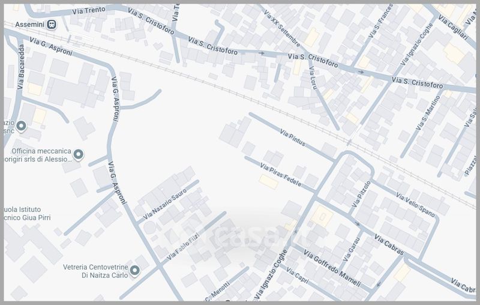
Task: Click the Via Fabio Filzi street label
Action: [184, 249]
